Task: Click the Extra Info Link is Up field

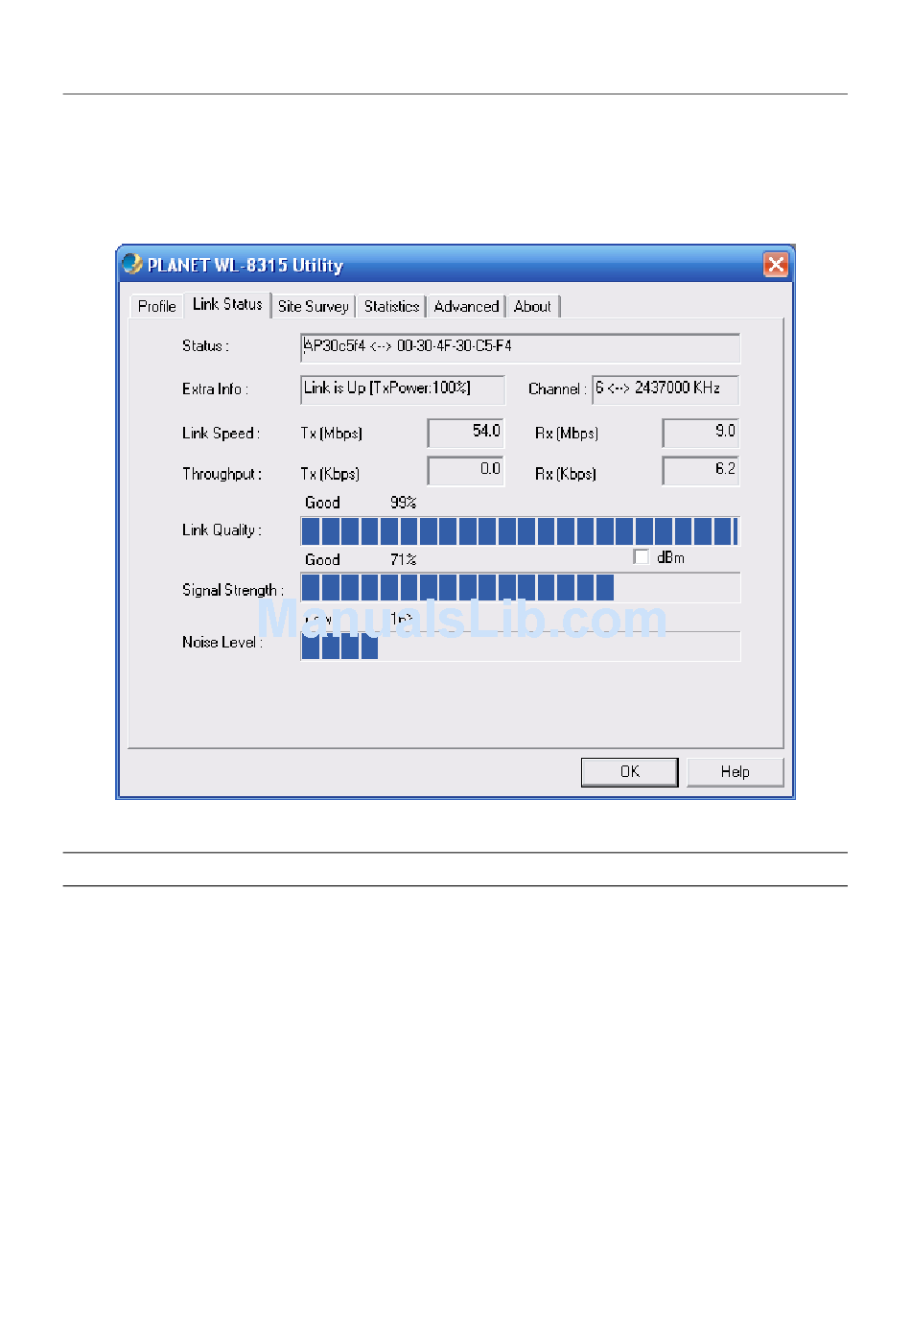Action: tap(402, 389)
